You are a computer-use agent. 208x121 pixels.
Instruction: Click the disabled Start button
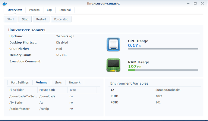(11, 19)
